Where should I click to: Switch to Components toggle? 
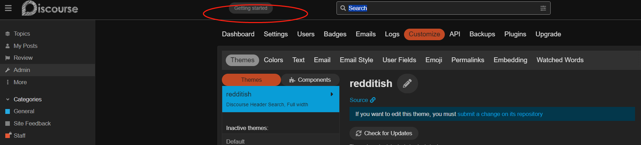310,80
